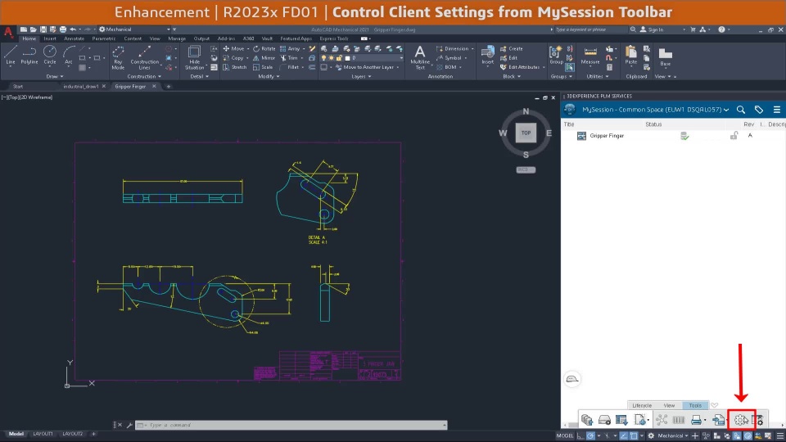Click the Status column header
The height and width of the screenshot is (442, 786).
653,124
